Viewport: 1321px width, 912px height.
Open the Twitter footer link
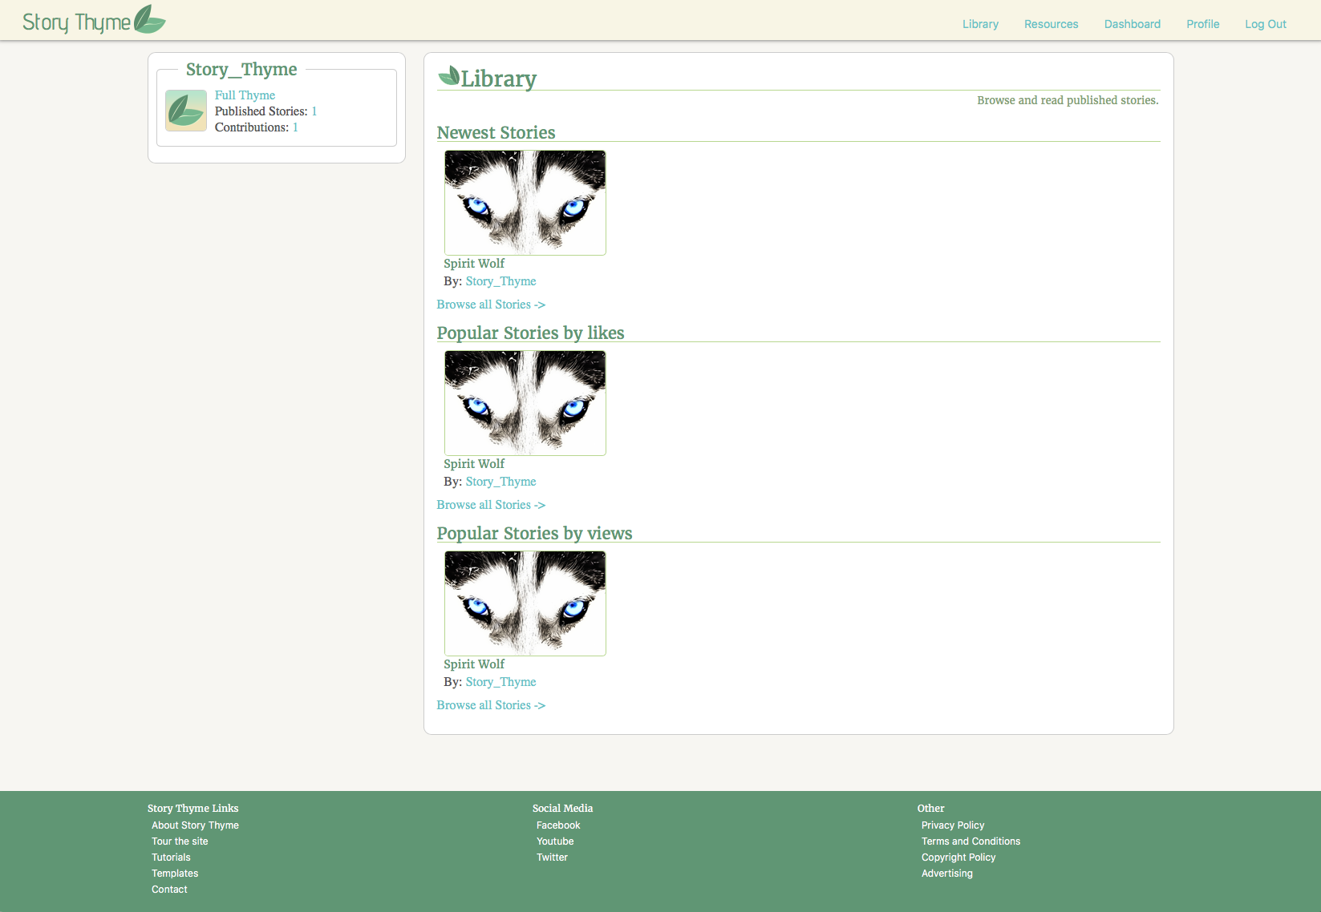point(552,858)
